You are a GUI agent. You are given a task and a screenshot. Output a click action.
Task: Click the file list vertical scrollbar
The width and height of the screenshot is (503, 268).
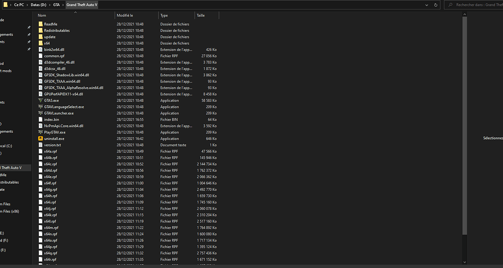tap(465, 123)
